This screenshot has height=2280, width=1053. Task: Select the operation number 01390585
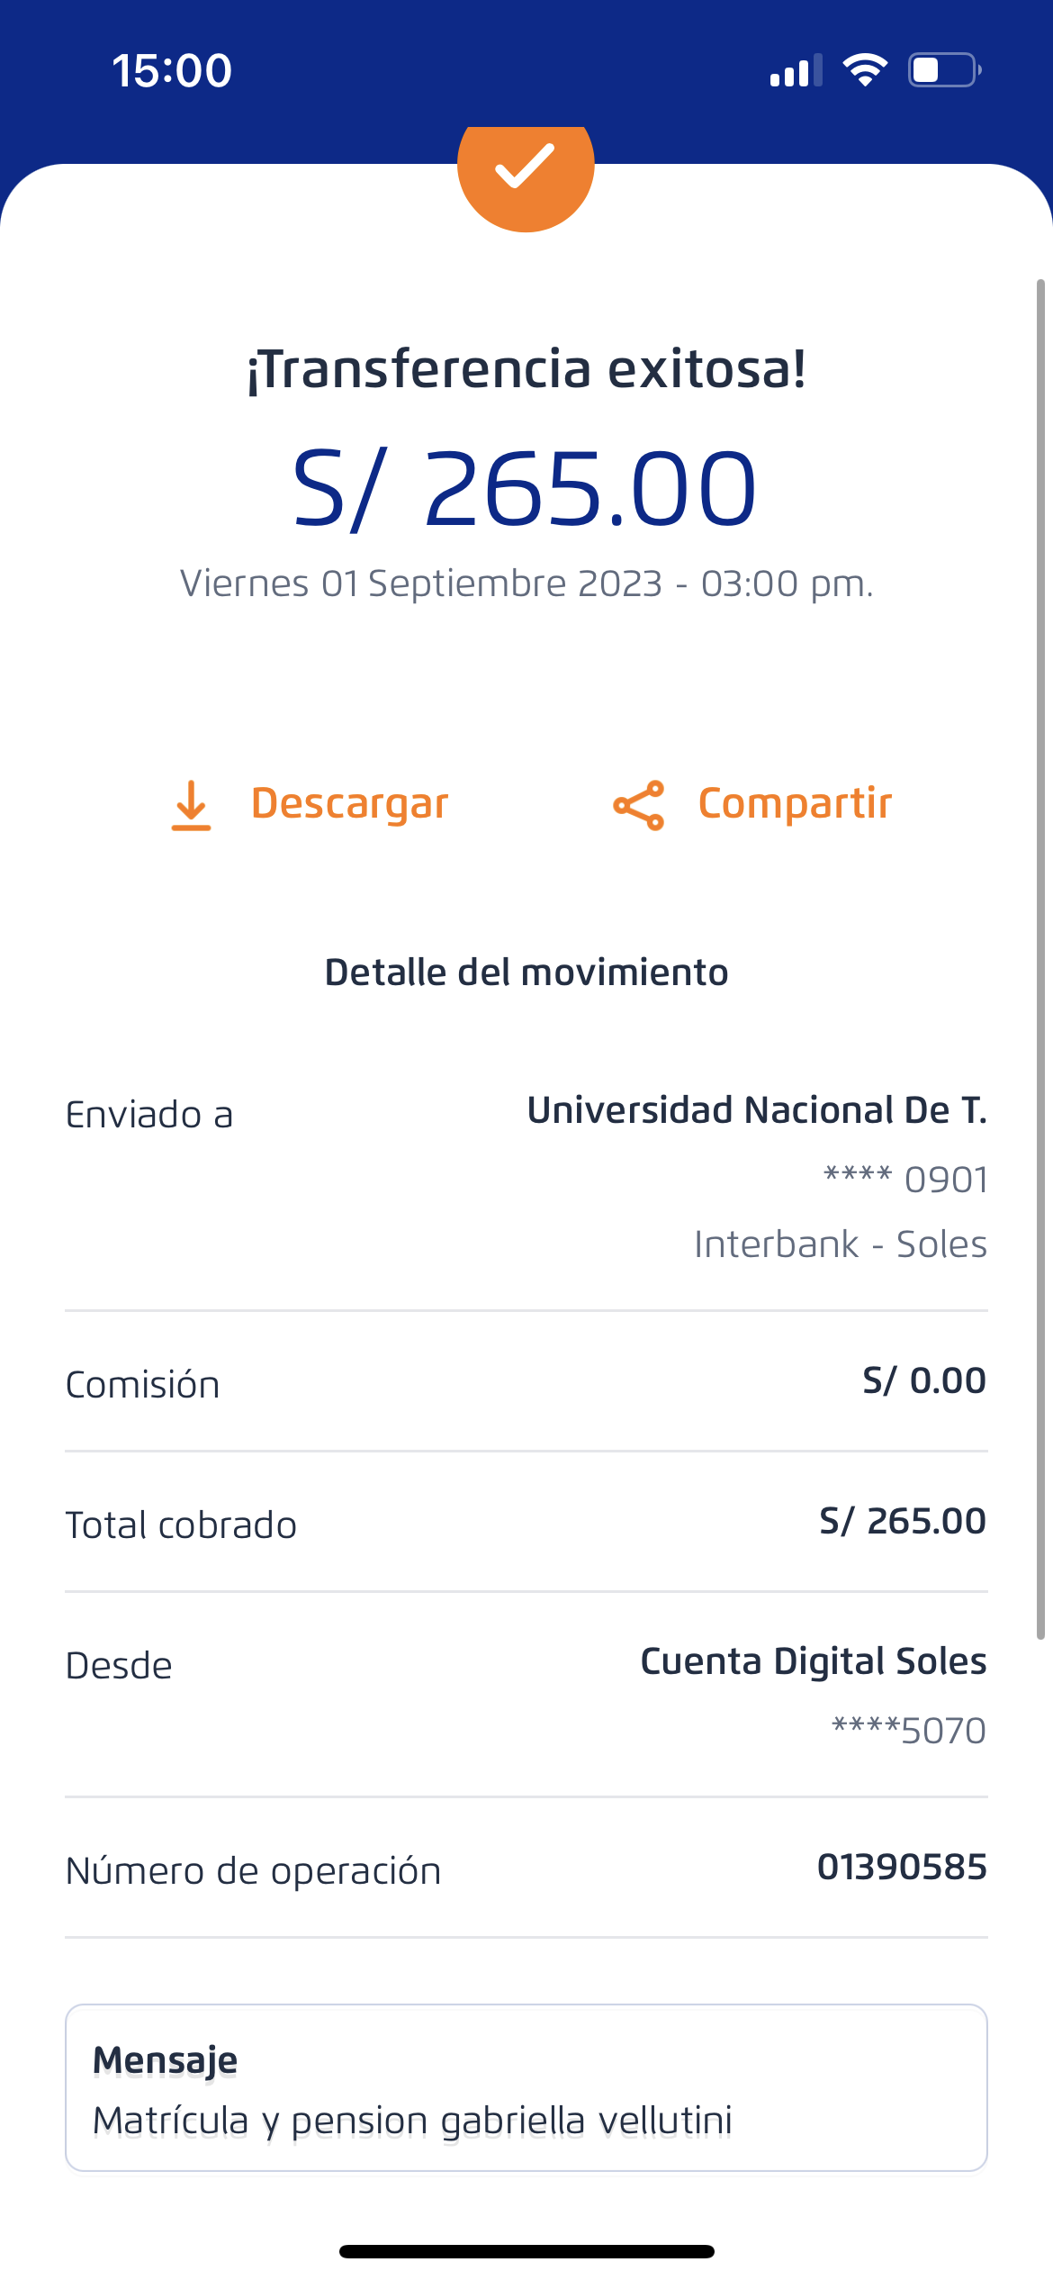901,1868
